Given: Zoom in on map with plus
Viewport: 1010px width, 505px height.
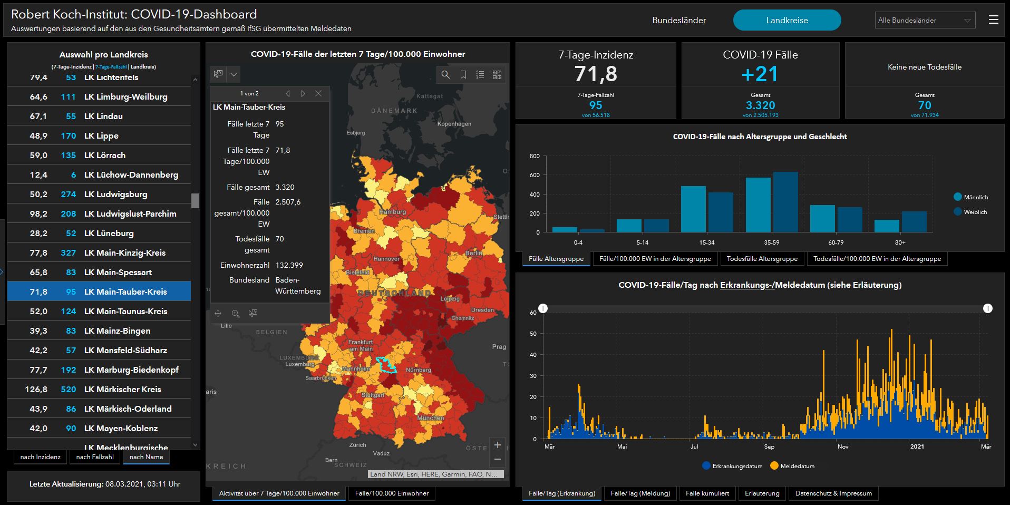Looking at the screenshot, I should pos(497,445).
